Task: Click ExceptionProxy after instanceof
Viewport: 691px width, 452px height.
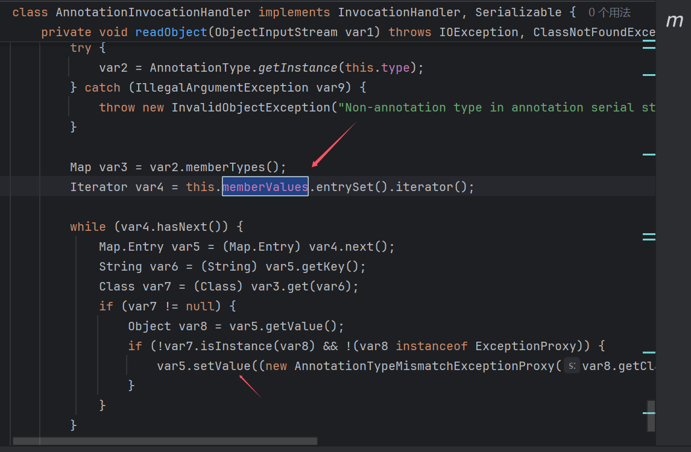Action: click(x=526, y=346)
